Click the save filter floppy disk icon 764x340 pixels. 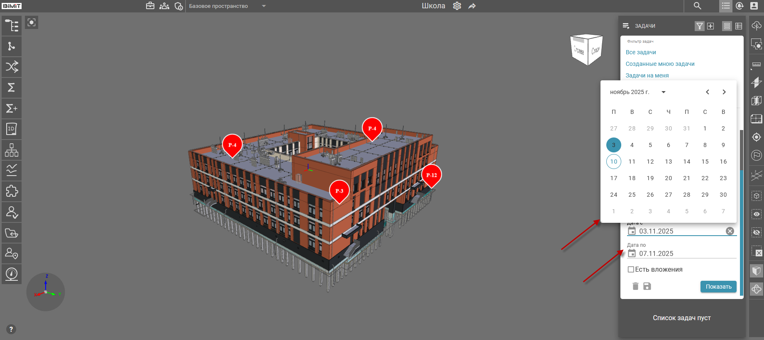point(647,286)
